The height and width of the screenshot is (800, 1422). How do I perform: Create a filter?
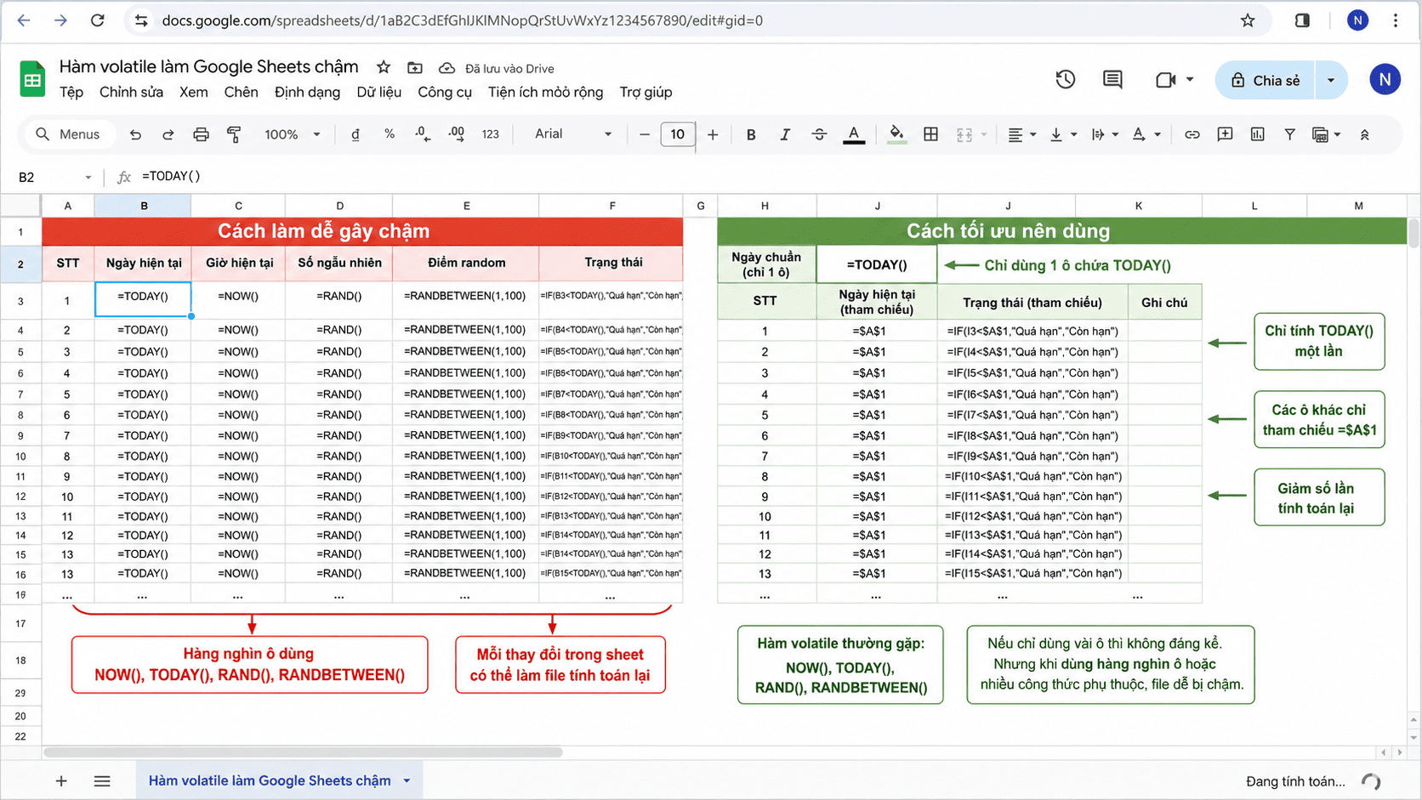click(x=1290, y=134)
